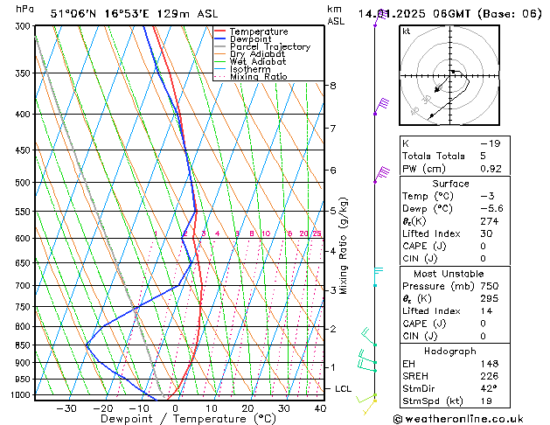
Task: Click the weatheronline.co.uk copyright text
Action: pyautogui.click(x=458, y=419)
